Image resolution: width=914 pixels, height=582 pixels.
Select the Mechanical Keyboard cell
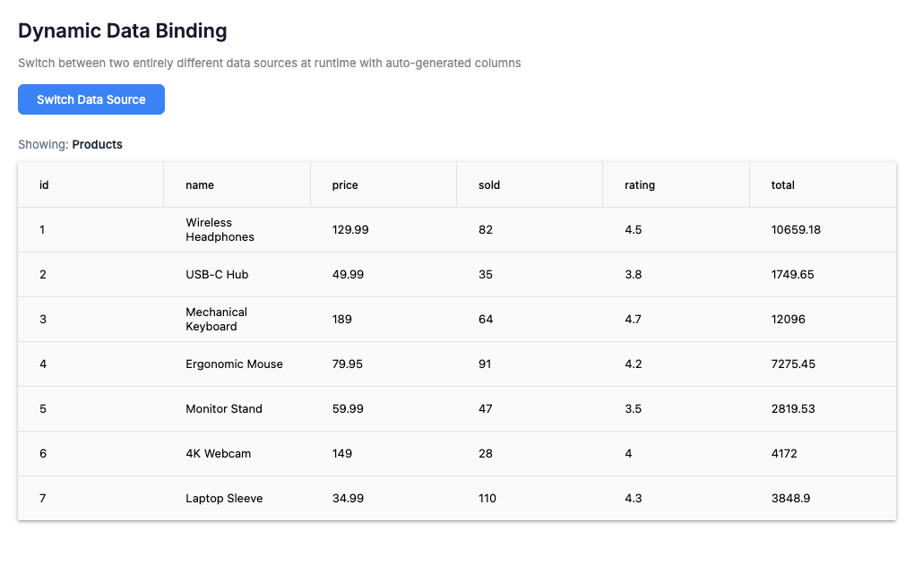216,320
